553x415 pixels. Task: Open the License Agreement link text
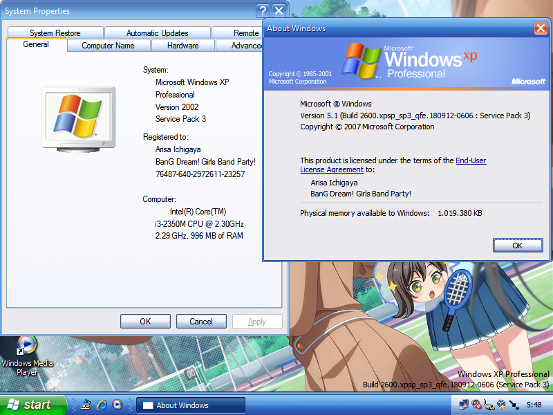pyautogui.click(x=332, y=169)
